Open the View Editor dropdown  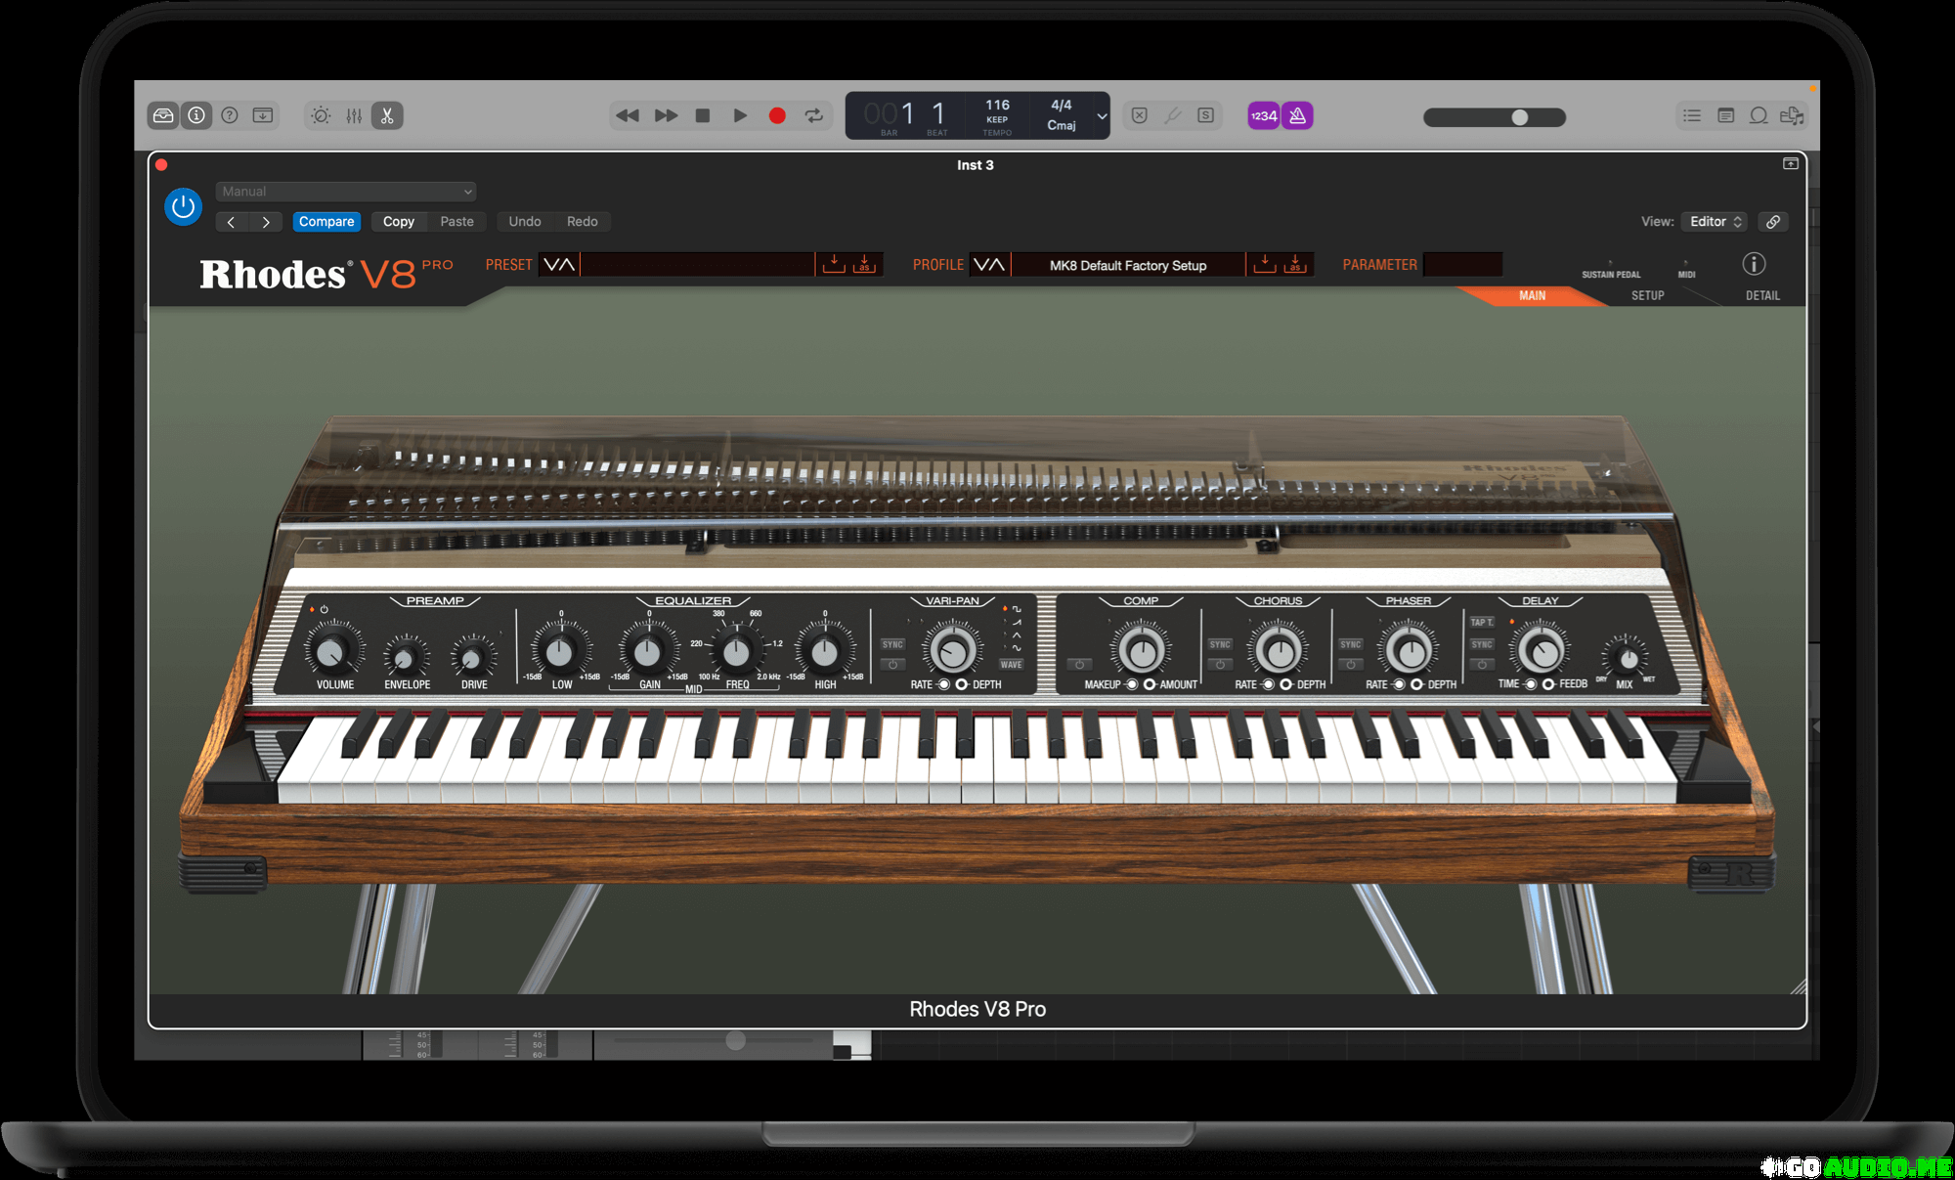tap(1716, 222)
